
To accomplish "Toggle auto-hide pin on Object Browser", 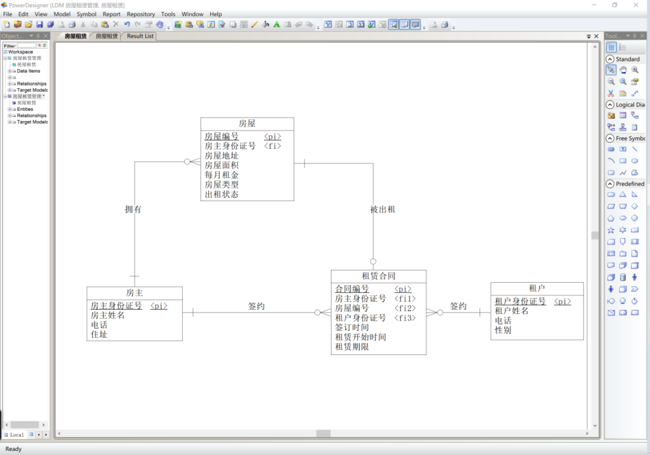I will coord(38,36).
